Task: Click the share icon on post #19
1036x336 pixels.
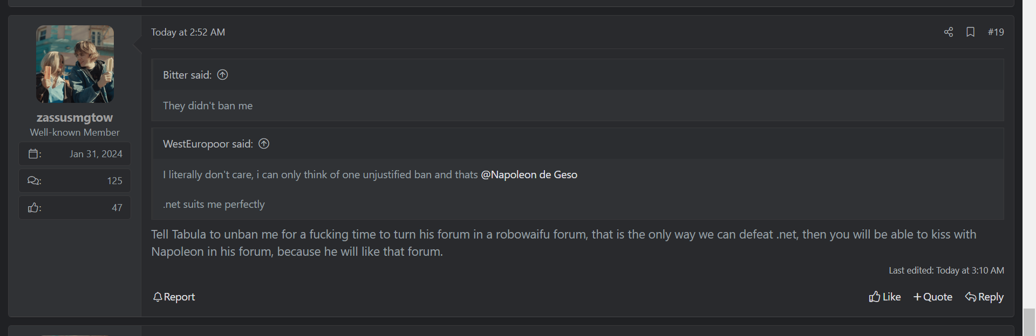Action: pyautogui.click(x=948, y=32)
